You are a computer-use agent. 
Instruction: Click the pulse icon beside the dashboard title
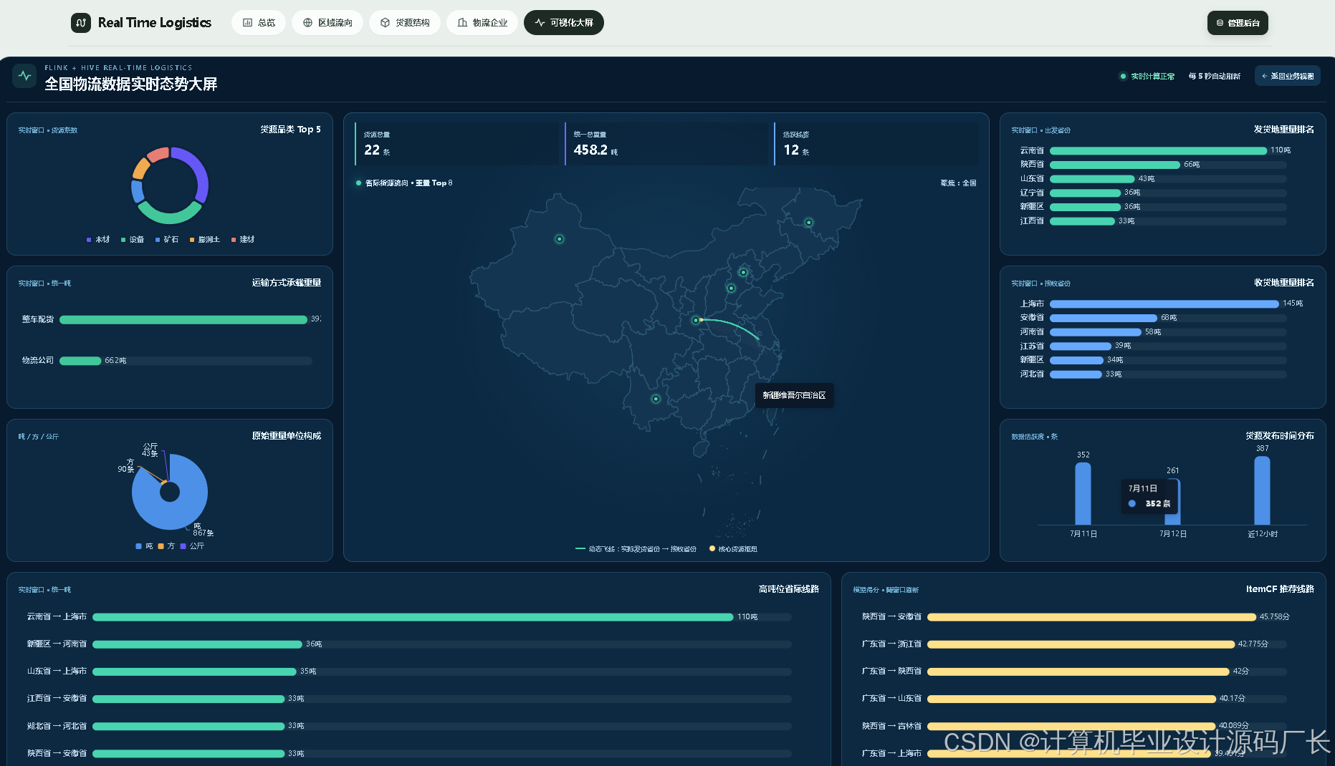pyautogui.click(x=25, y=75)
